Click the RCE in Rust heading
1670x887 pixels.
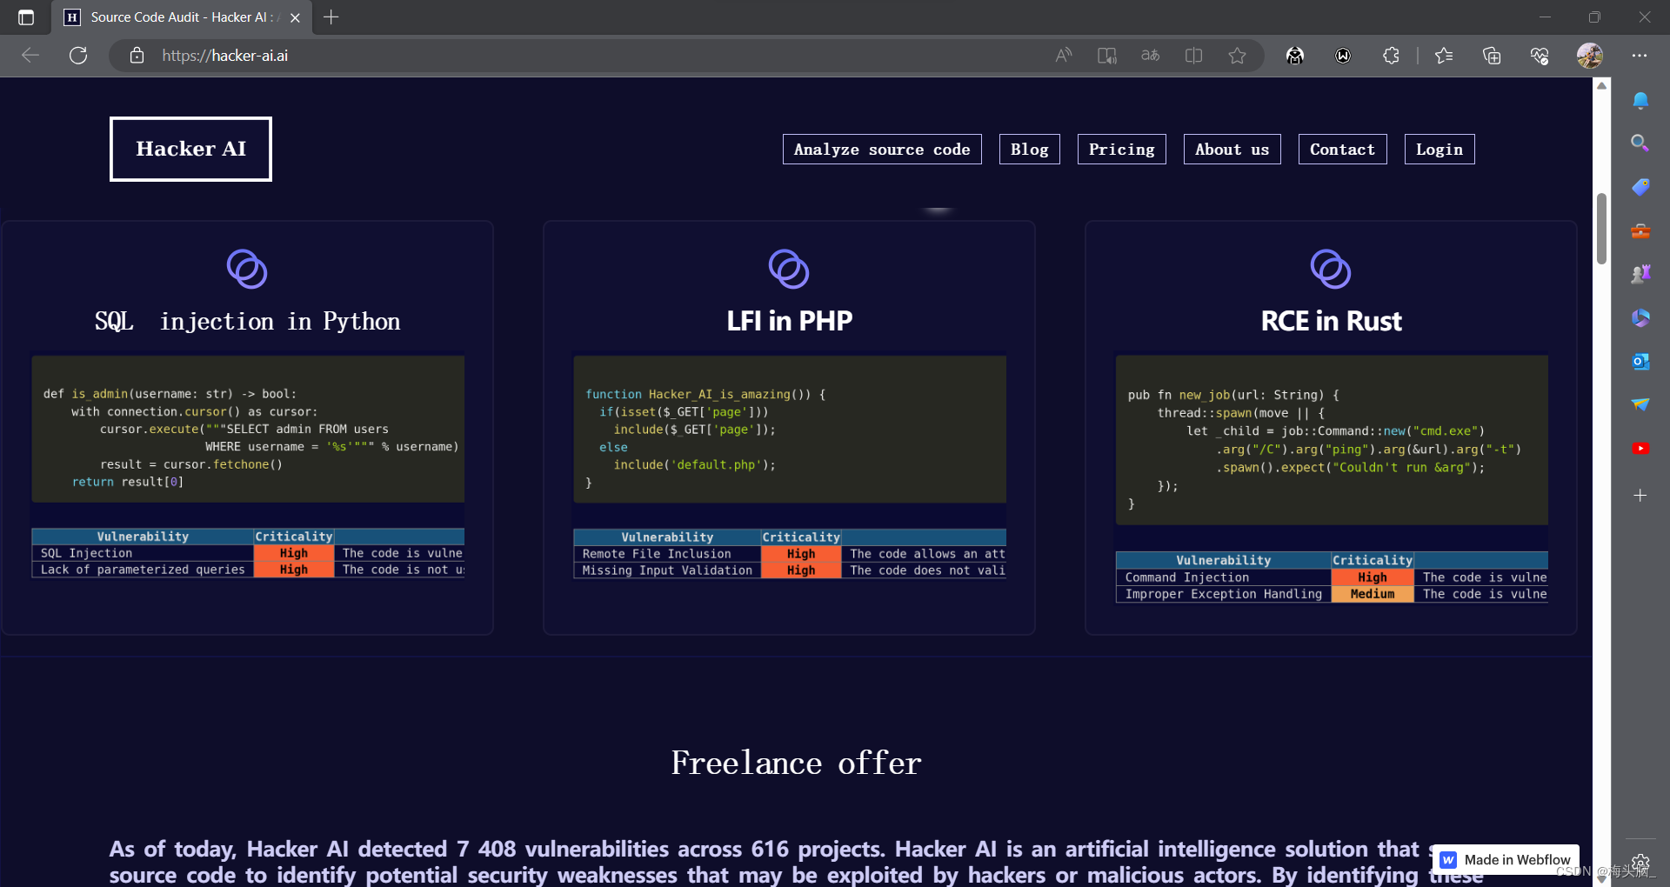pyautogui.click(x=1332, y=321)
